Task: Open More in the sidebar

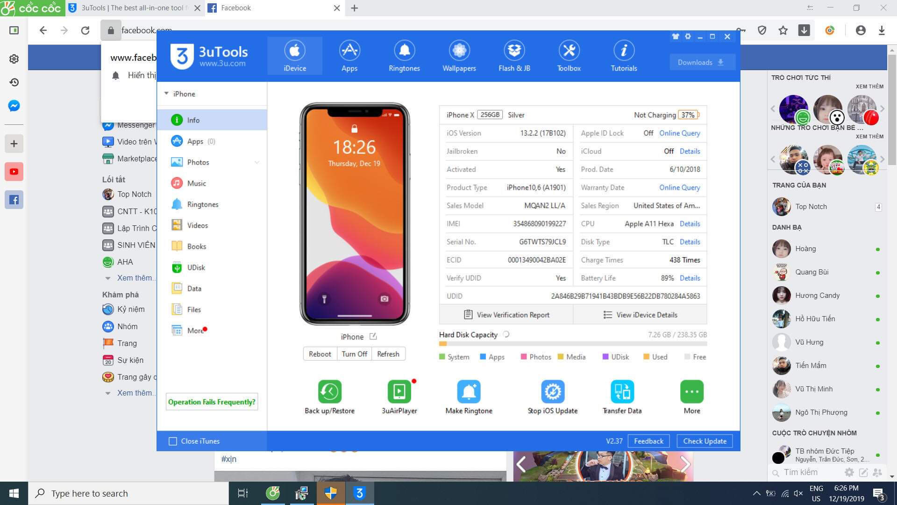Action: point(212,331)
